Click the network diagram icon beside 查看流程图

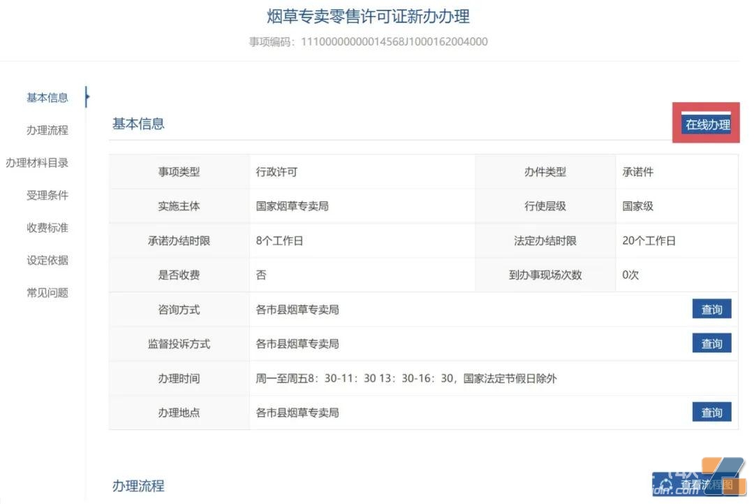tap(665, 482)
